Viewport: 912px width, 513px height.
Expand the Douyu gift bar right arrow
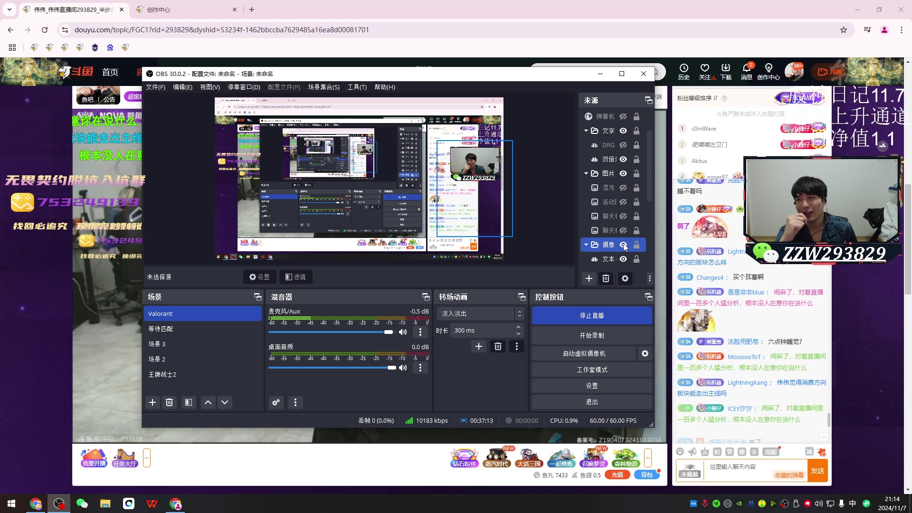click(x=648, y=458)
